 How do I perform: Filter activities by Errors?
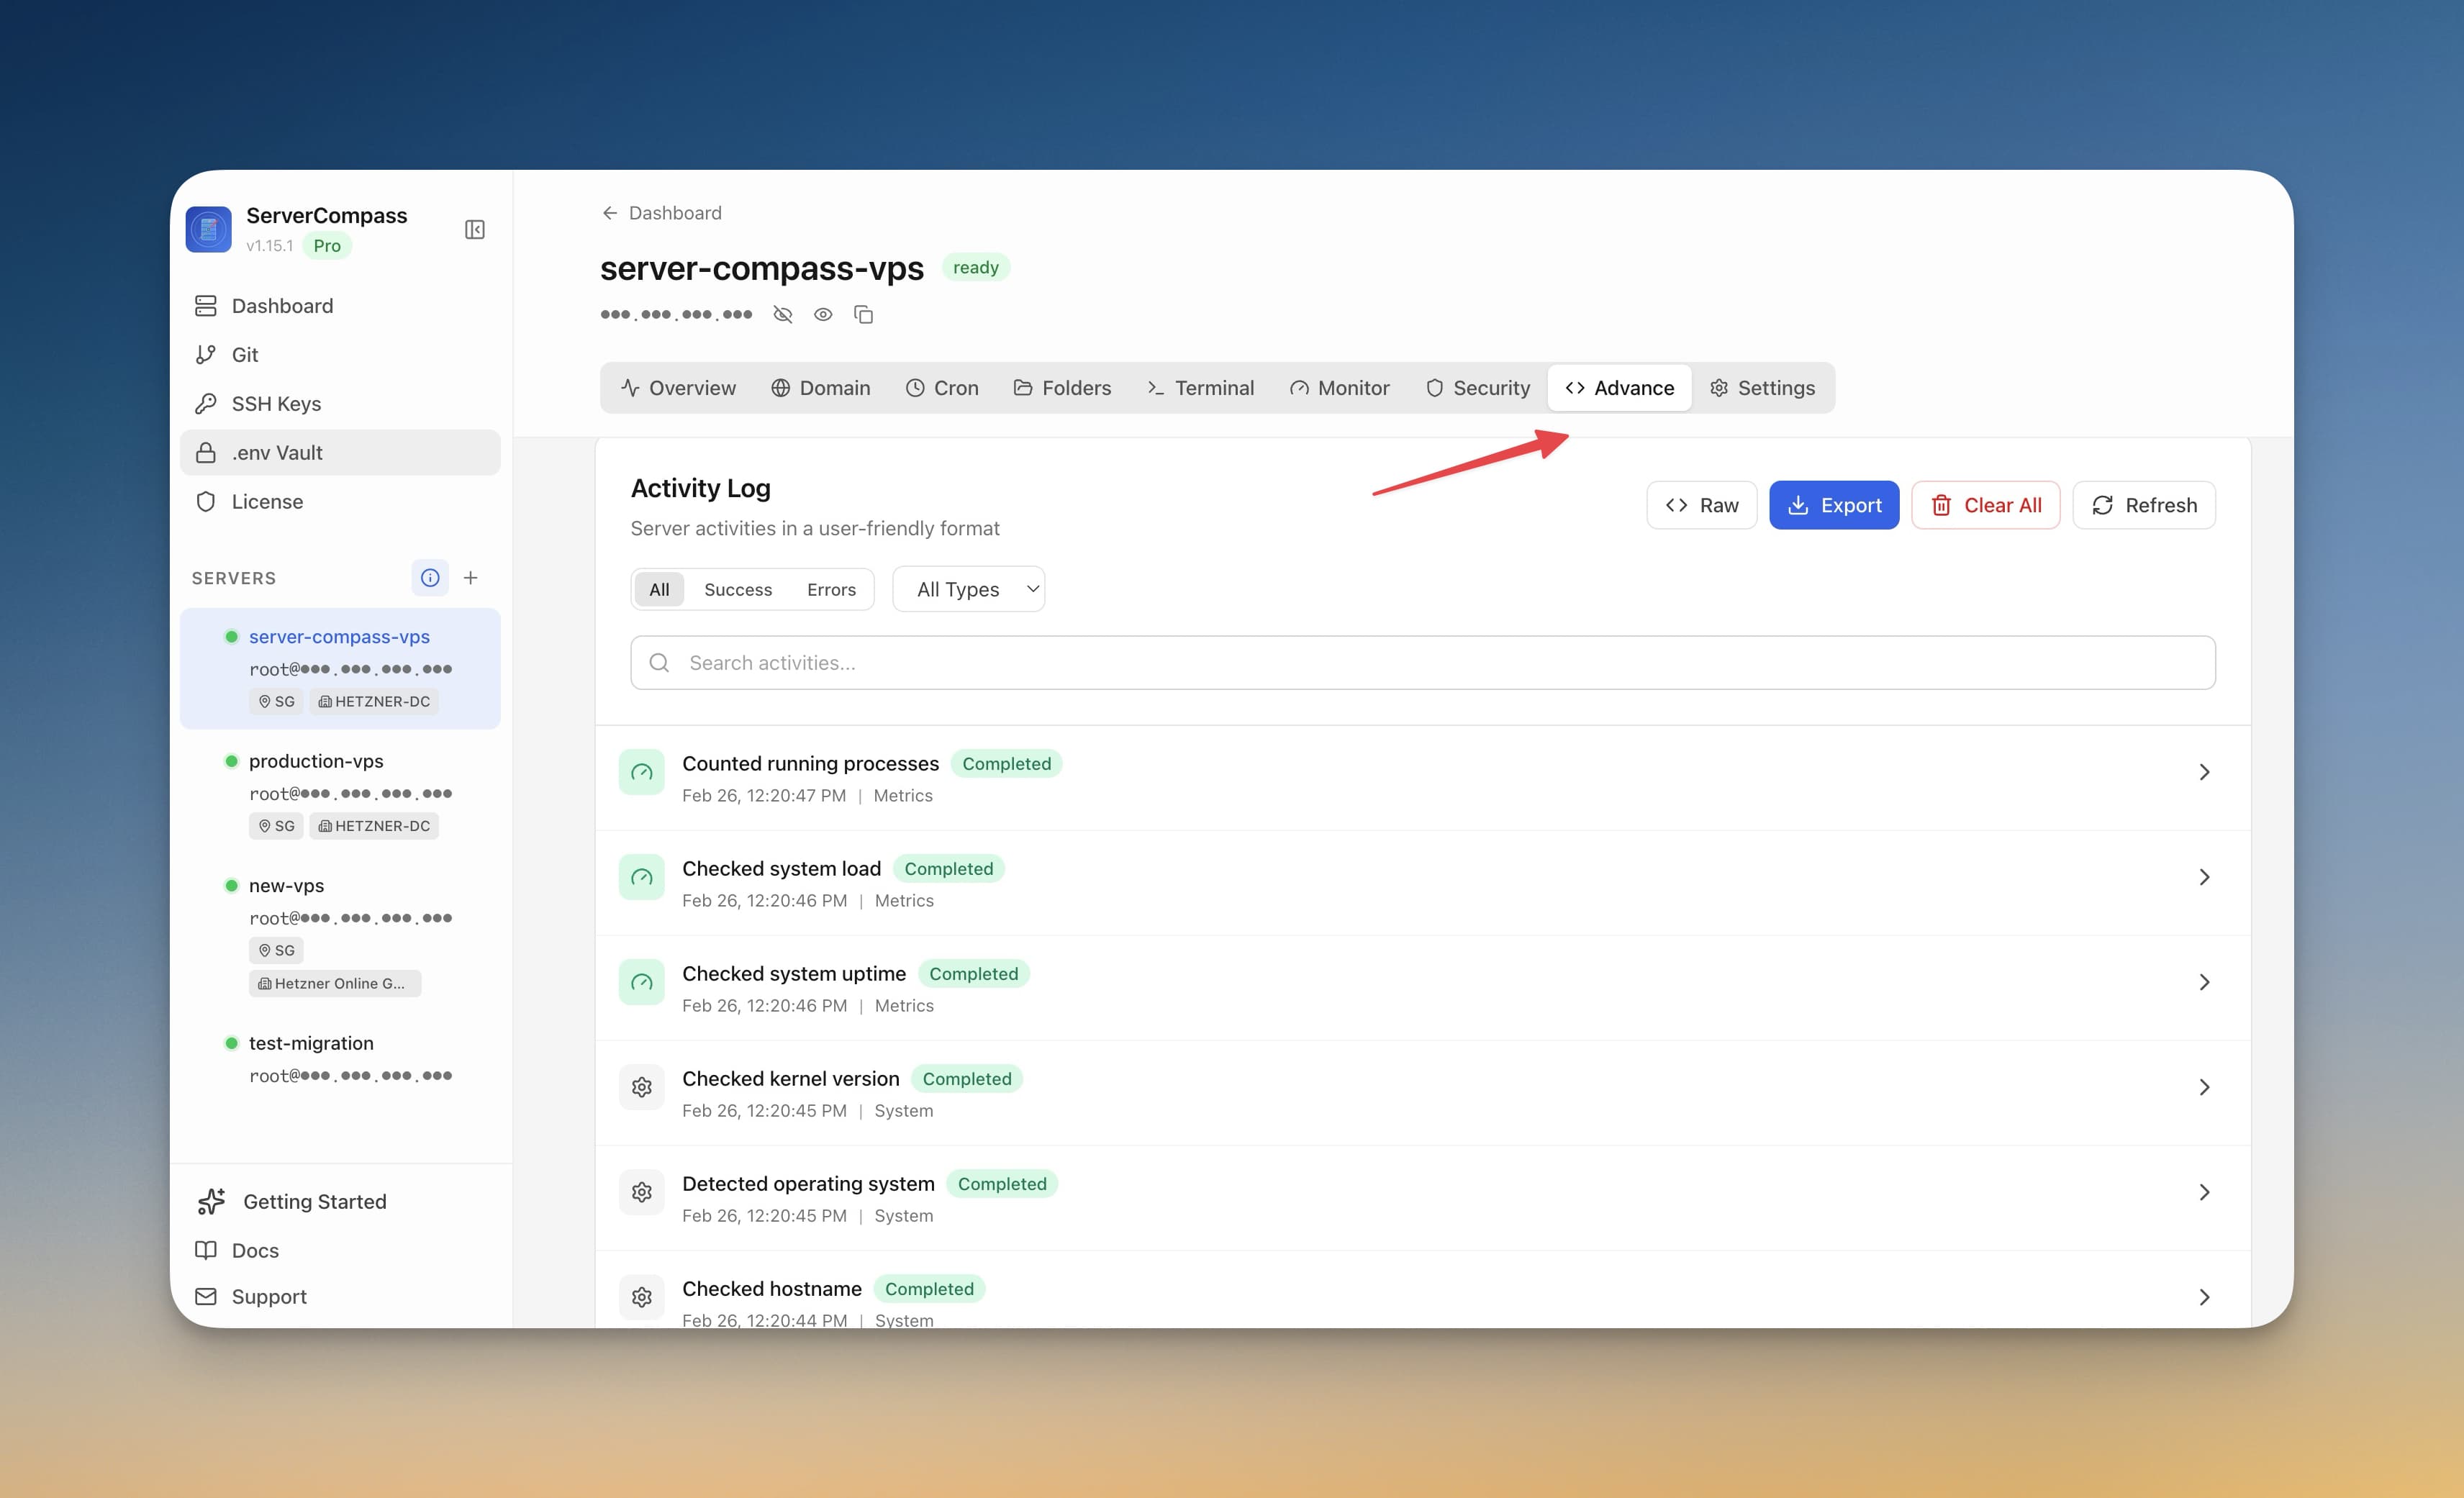[x=831, y=589]
